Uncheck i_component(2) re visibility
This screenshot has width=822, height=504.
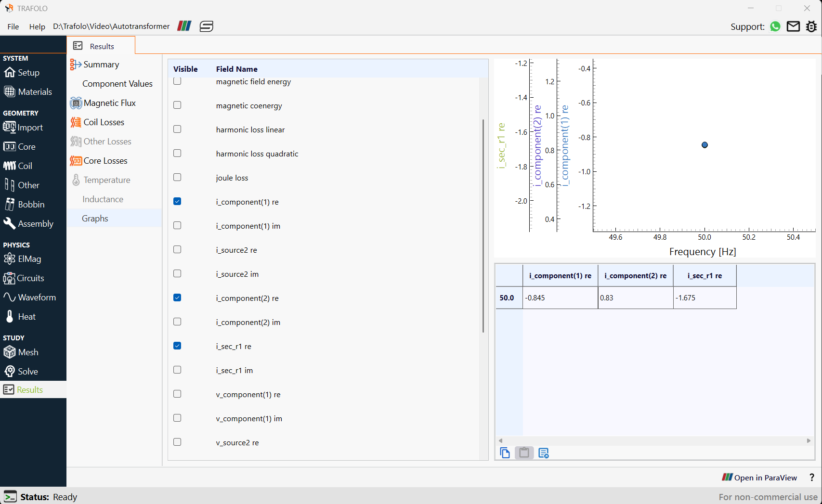[x=177, y=297]
